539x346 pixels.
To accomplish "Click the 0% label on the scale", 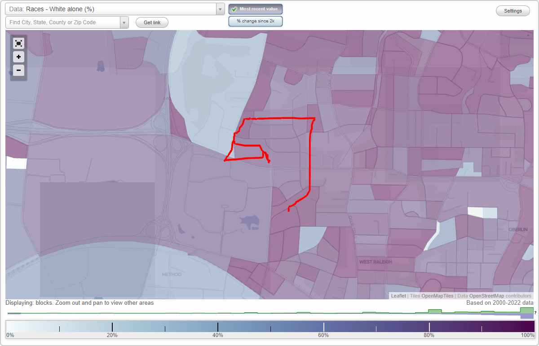I will [10, 335].
